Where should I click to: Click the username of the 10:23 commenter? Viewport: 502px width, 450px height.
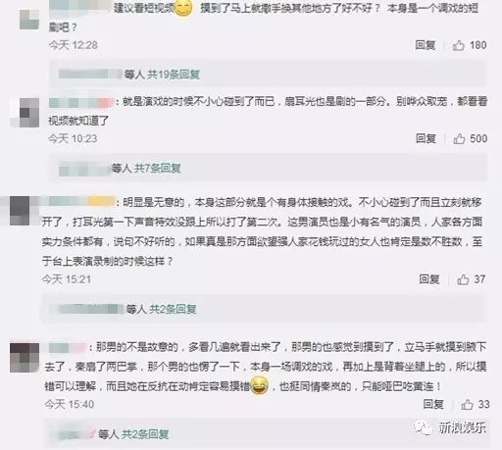[x=81, y=102]
